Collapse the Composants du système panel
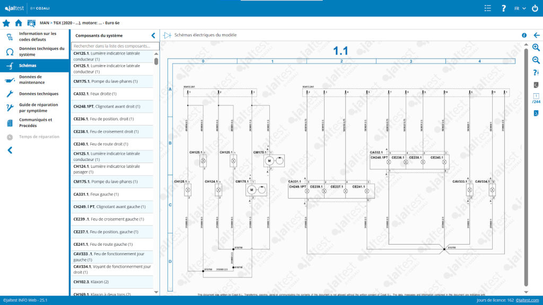The width and height of the screenshot is (543, 305). tap(153, 35)
